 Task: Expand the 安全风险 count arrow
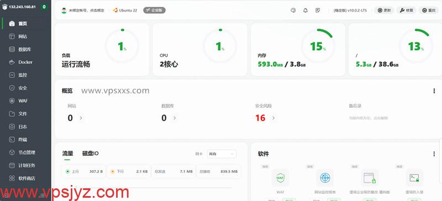[273, 118]
